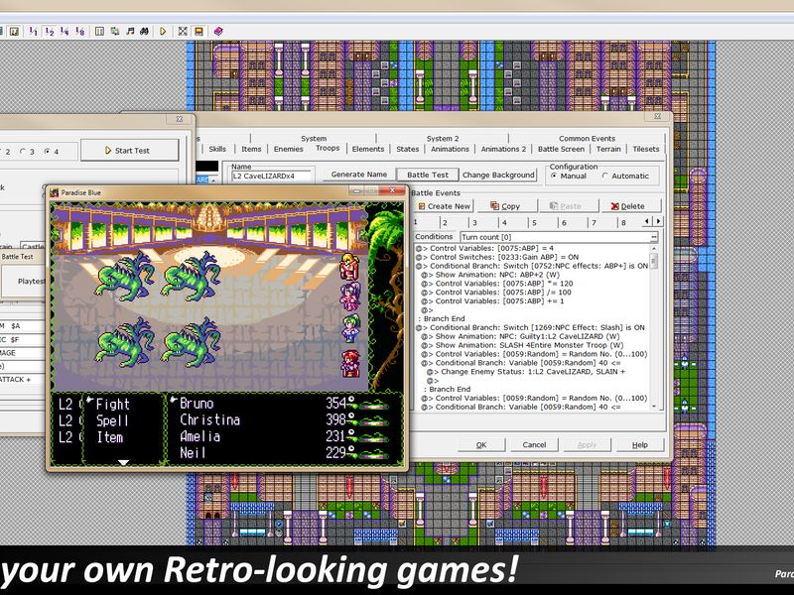Click the event commands scrollbar up arrow
This screenshot has width=794, height=595.
(x=654, y=249)
